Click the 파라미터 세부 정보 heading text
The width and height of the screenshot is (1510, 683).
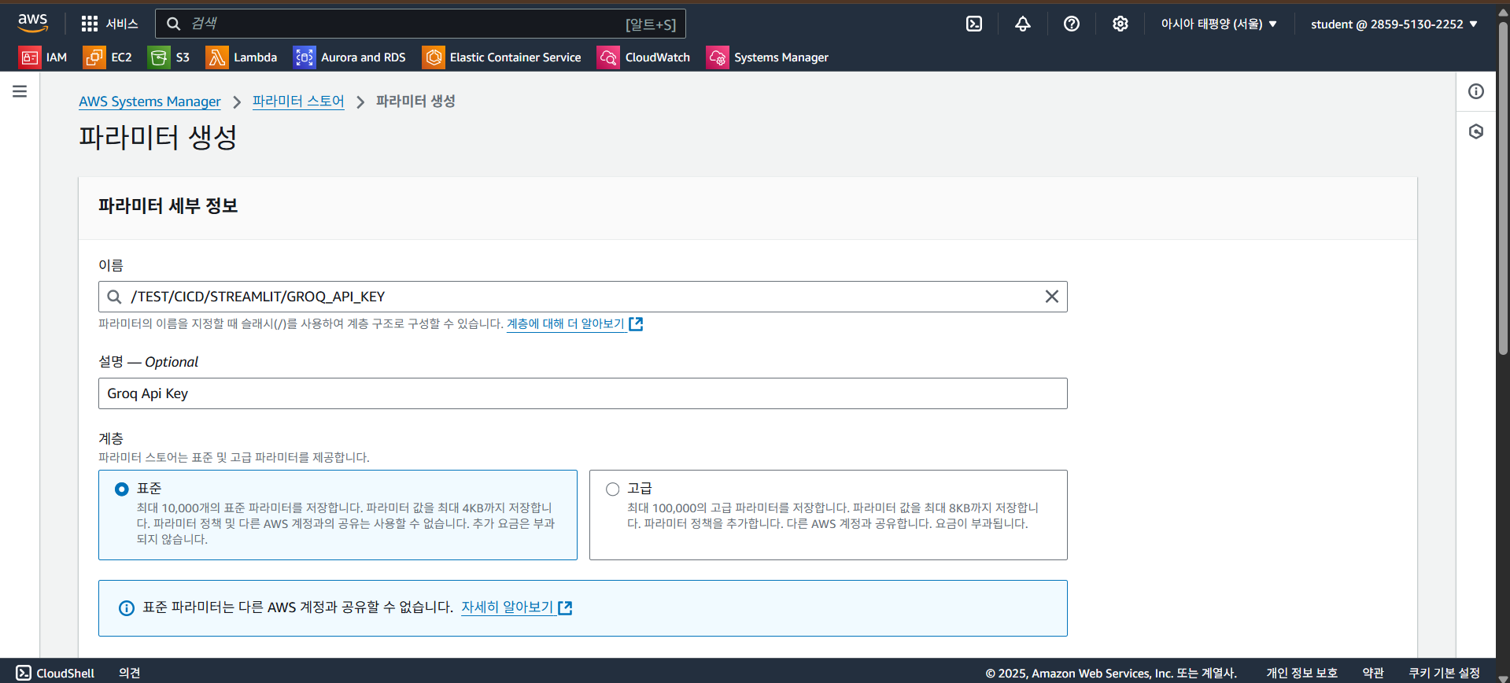click(168, 205)
